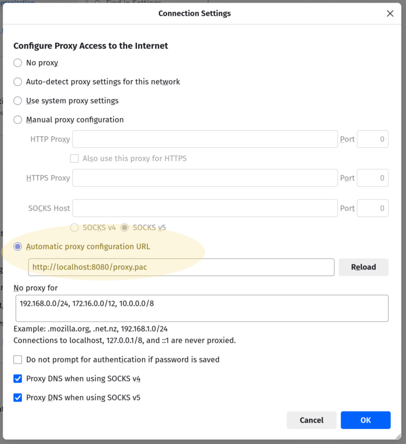Select the SOCKS v4 radio button

pos(74,227)
